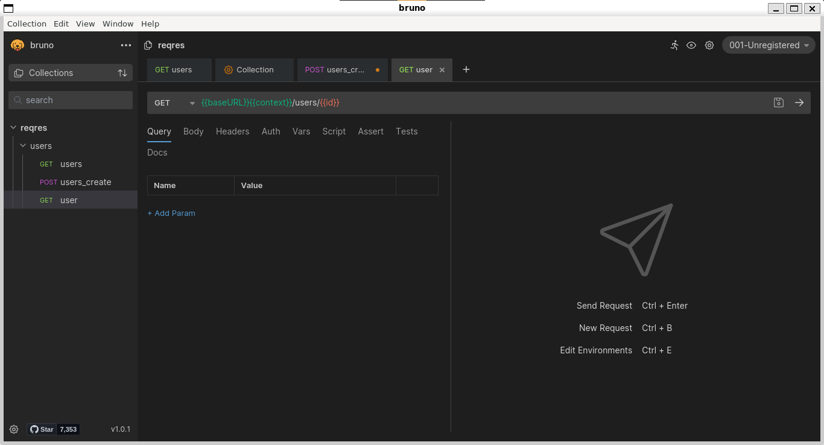Switch to the Tests tab

click(407, 131)
